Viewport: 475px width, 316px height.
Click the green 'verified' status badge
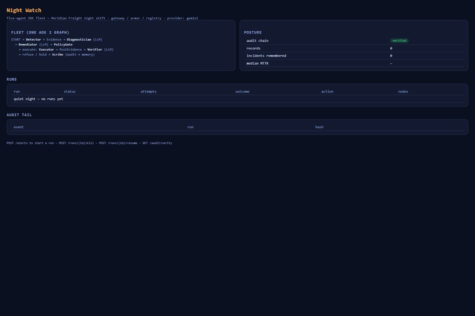tap(399, 41)
